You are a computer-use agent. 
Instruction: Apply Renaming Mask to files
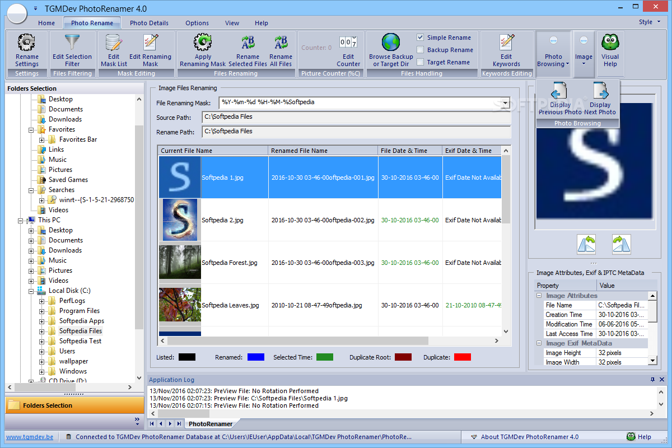tap(203, 44)
